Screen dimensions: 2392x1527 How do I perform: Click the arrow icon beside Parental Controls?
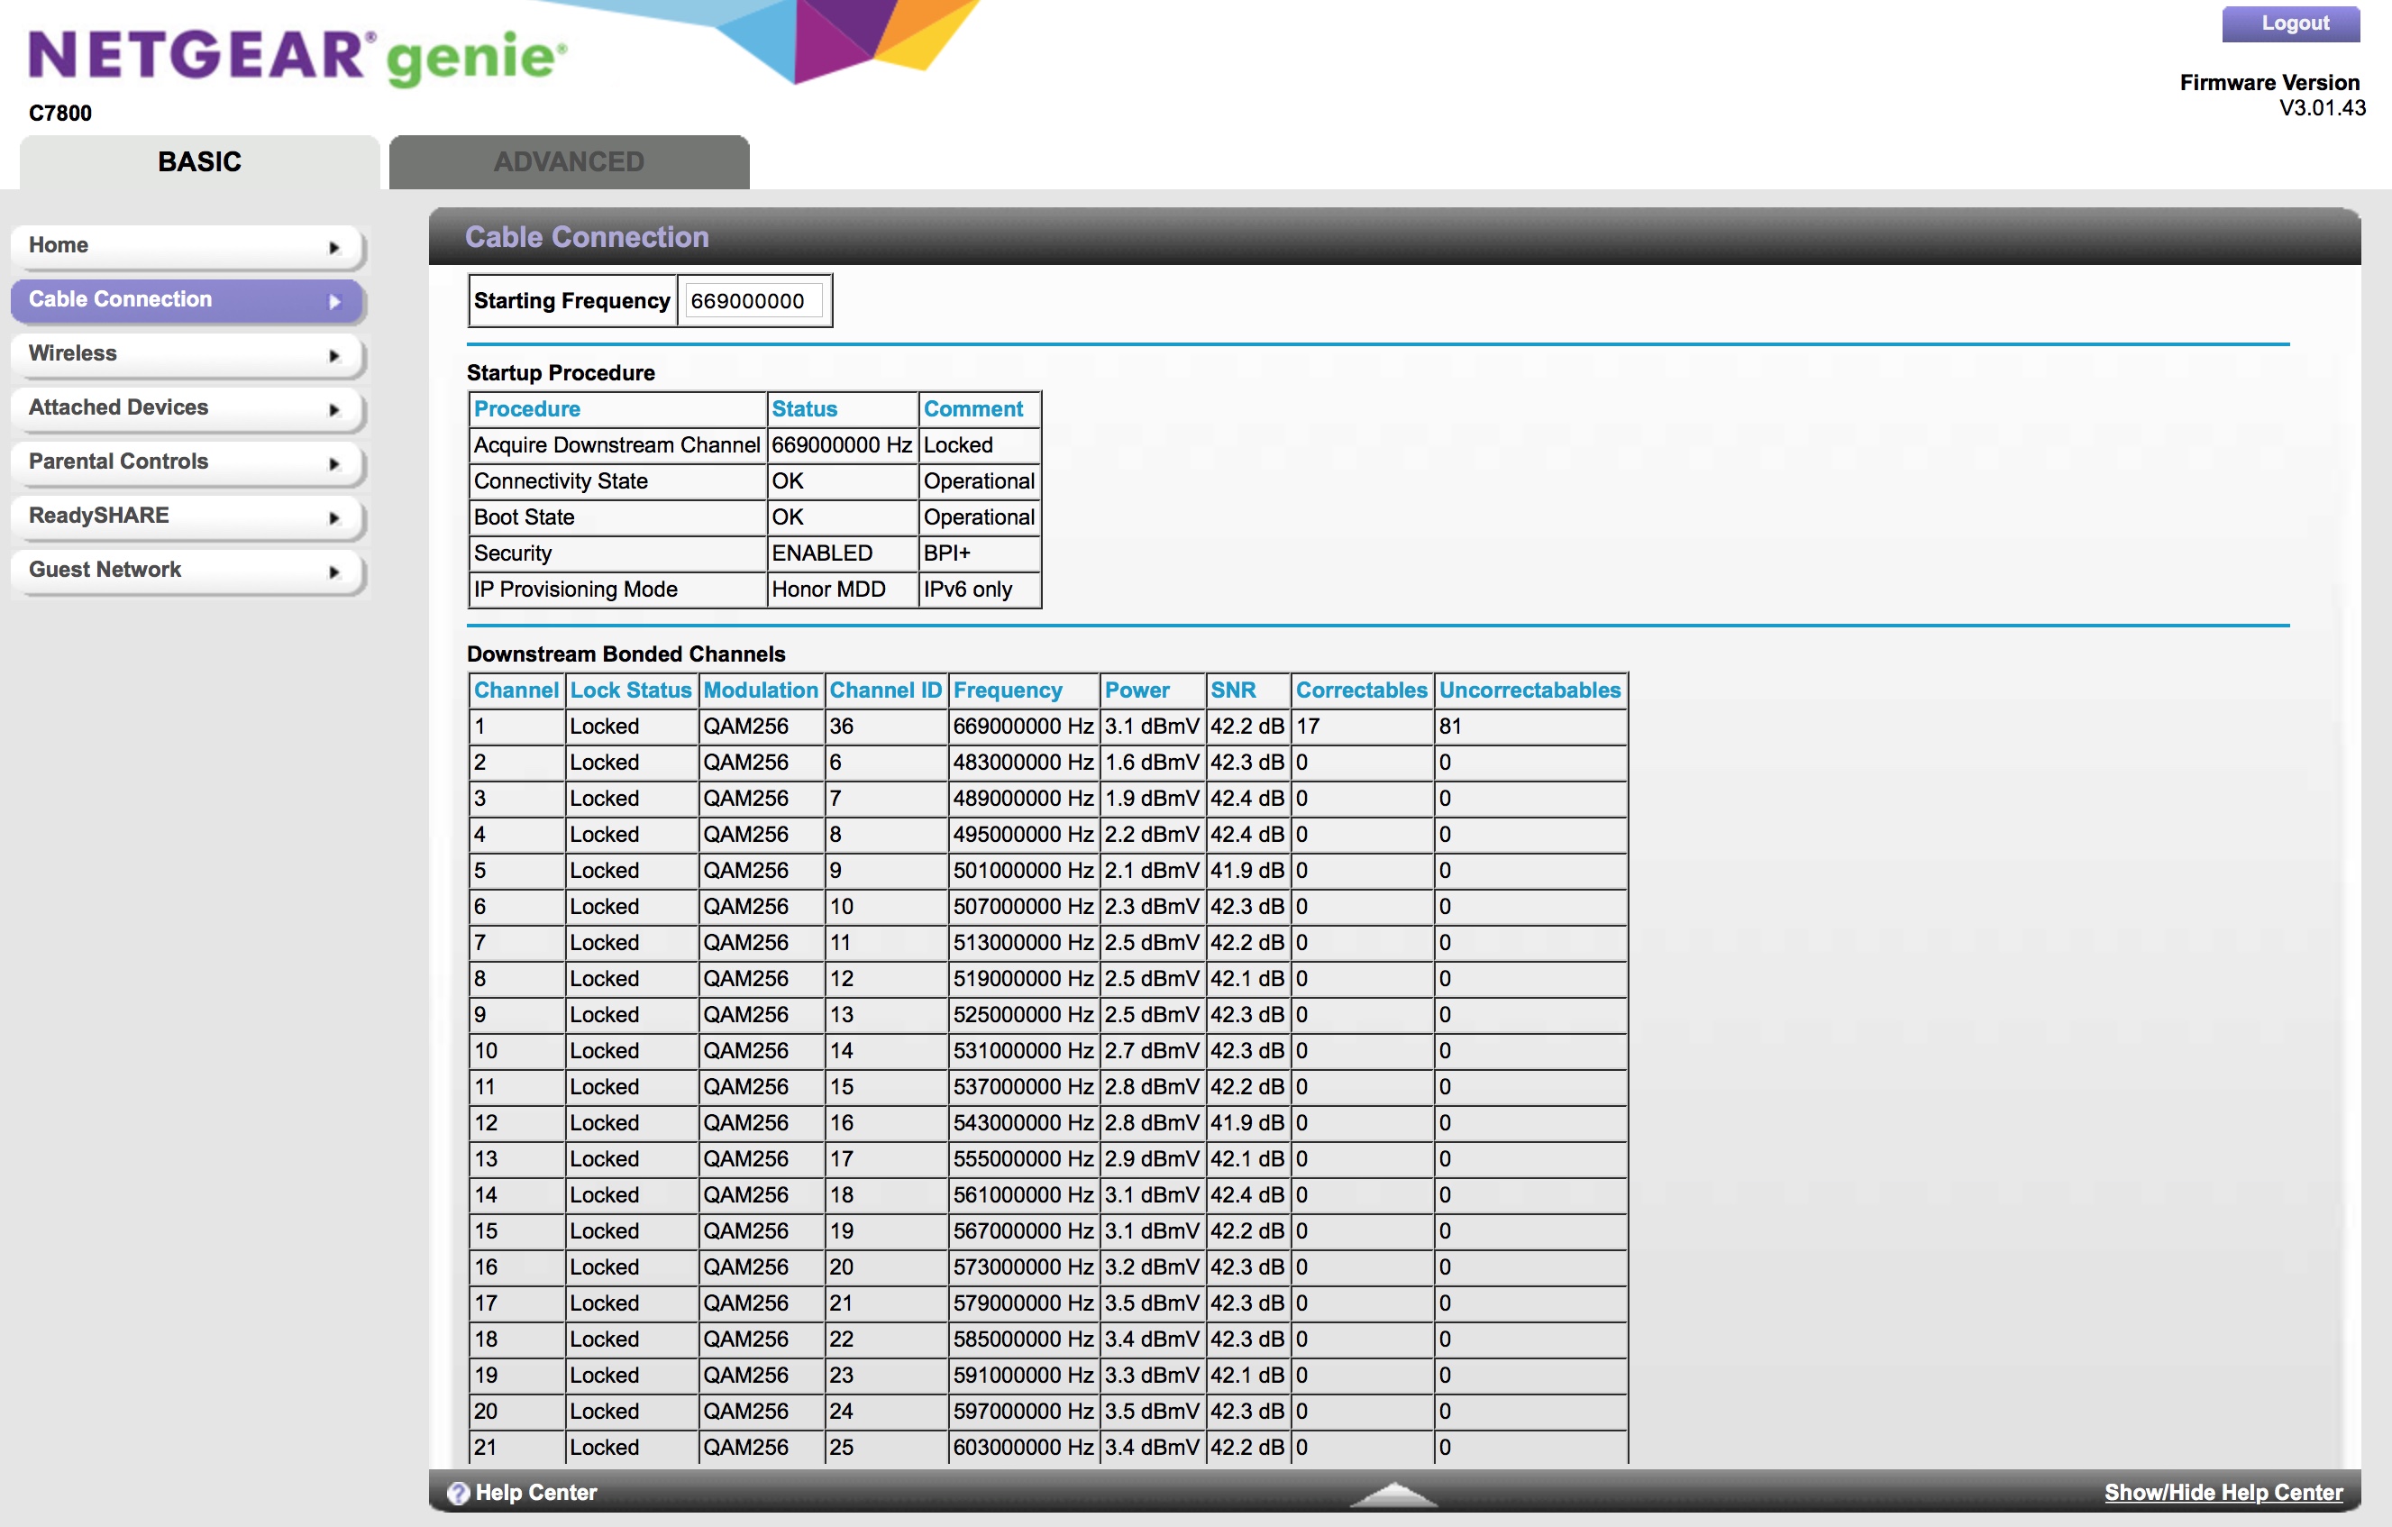tap(334, 464)
